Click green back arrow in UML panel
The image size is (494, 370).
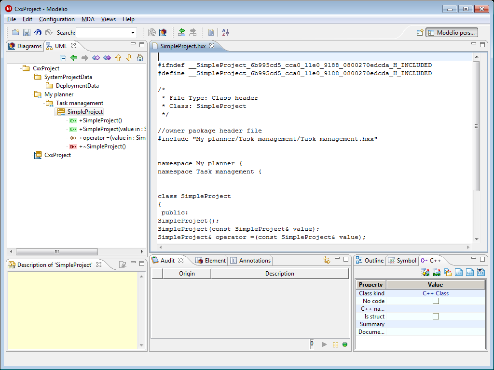pyautogui.click(x=74, y=58)
